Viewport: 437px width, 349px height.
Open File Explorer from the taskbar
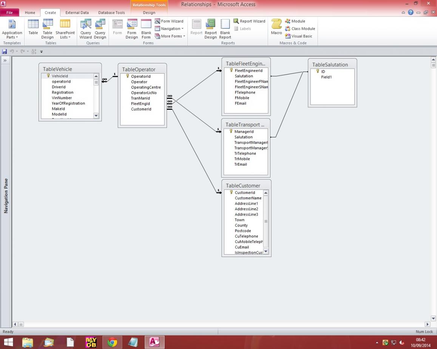point(28,342)
